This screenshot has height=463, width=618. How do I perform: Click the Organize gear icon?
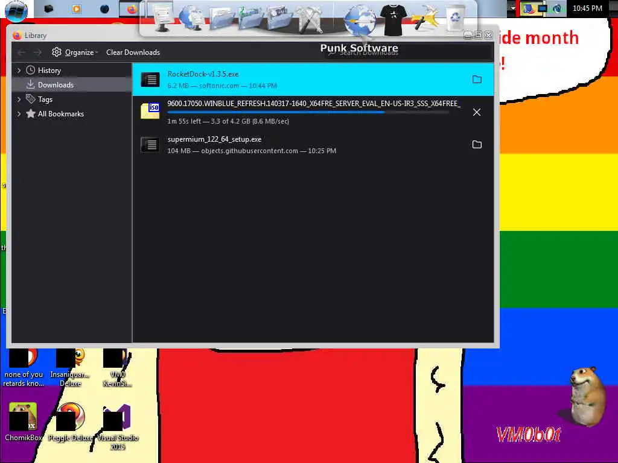[57, 52]
